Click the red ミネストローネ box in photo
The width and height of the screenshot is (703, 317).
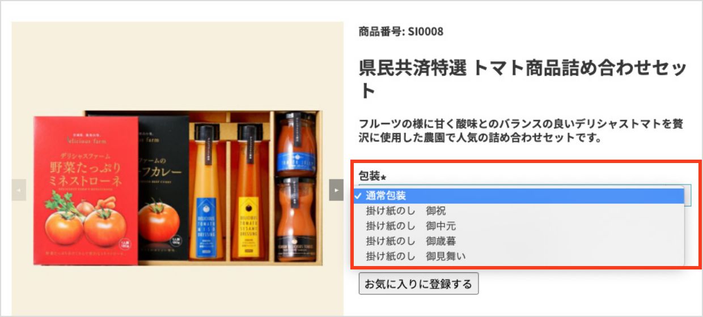point(86,190)
